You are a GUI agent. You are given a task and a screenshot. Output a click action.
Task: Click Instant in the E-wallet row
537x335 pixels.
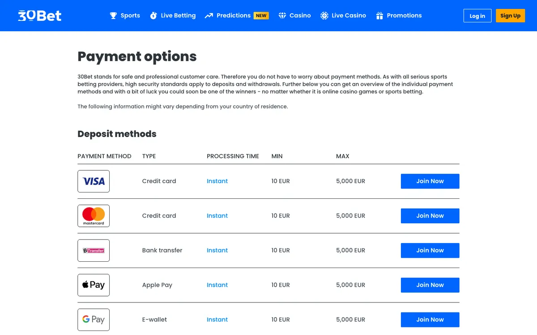217,320
